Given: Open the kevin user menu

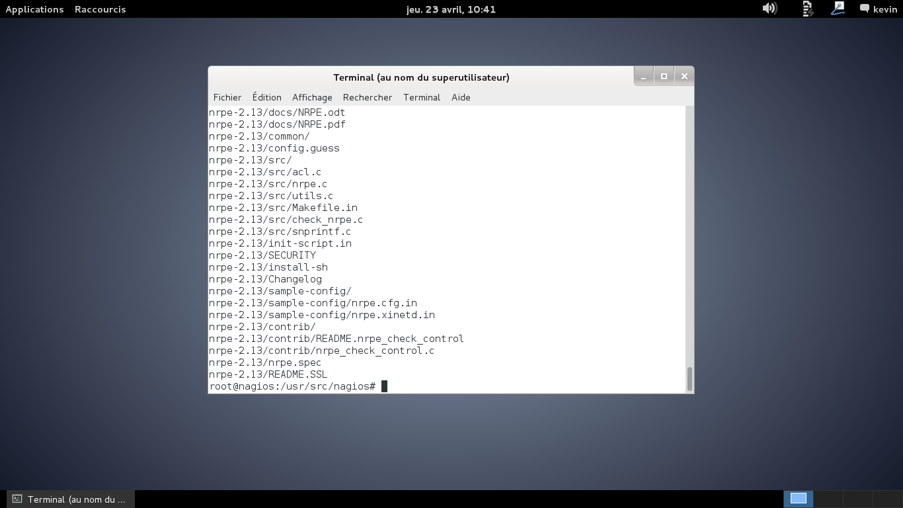Looking at the screenshot, I should 885,9.
